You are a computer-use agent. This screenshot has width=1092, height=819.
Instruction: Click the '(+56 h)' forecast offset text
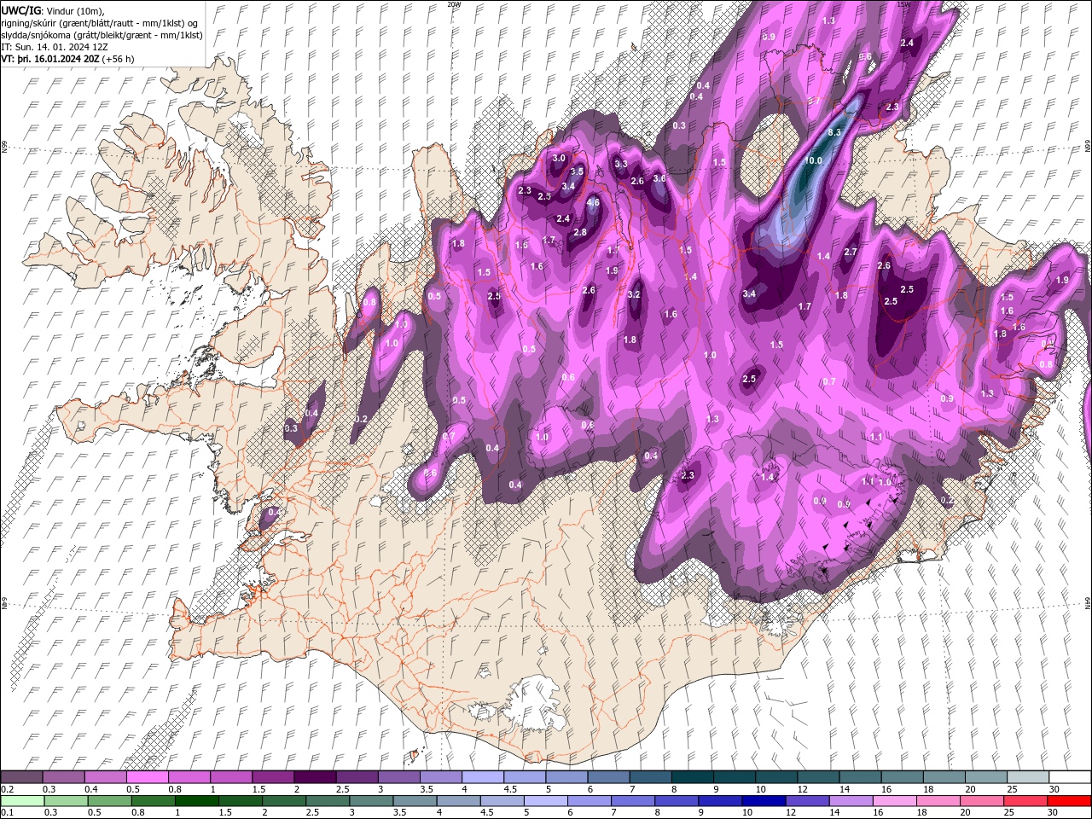click(x=118, y=59)
